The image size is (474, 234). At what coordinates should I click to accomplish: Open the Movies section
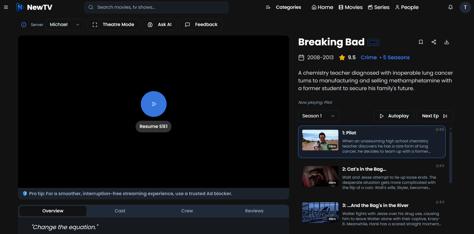click(x=350, y=7)
